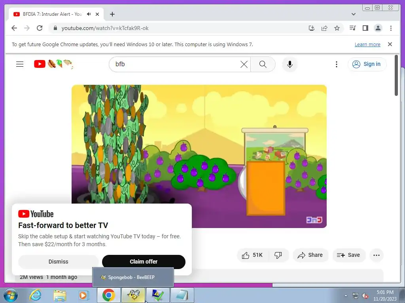Screen dimensions: 405x303
Task: Bookmark this tab with the star icon
Action: 337,28
